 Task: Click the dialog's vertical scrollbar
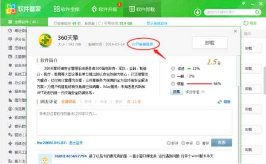[238, 71]
